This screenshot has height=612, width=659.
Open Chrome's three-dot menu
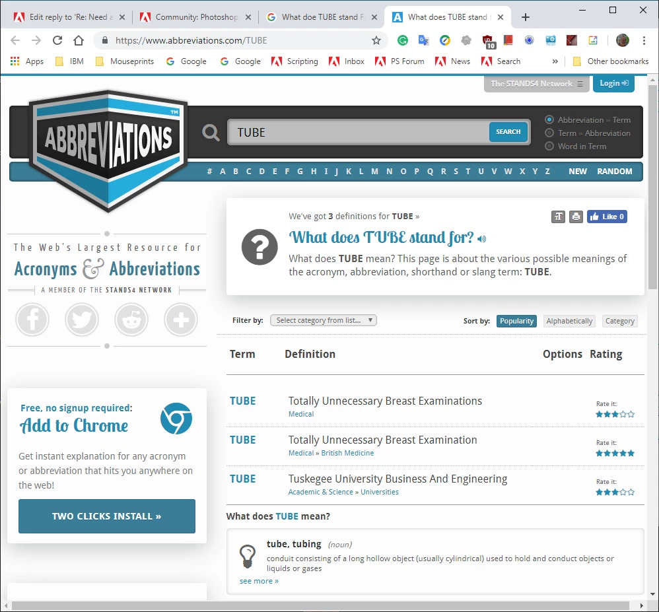(x=644, y=40)
